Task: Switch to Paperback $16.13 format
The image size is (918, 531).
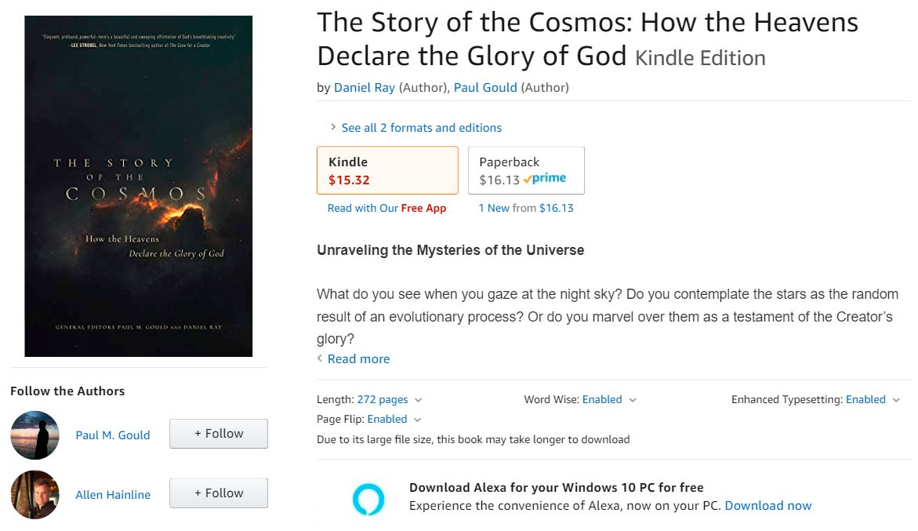Action: click(526, 170)
